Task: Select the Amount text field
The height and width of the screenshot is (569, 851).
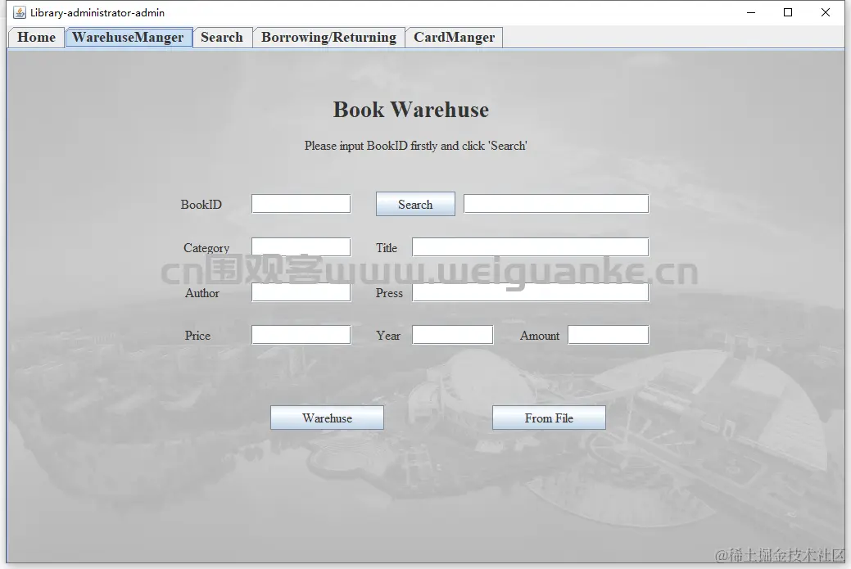Action: pos(609,335)
